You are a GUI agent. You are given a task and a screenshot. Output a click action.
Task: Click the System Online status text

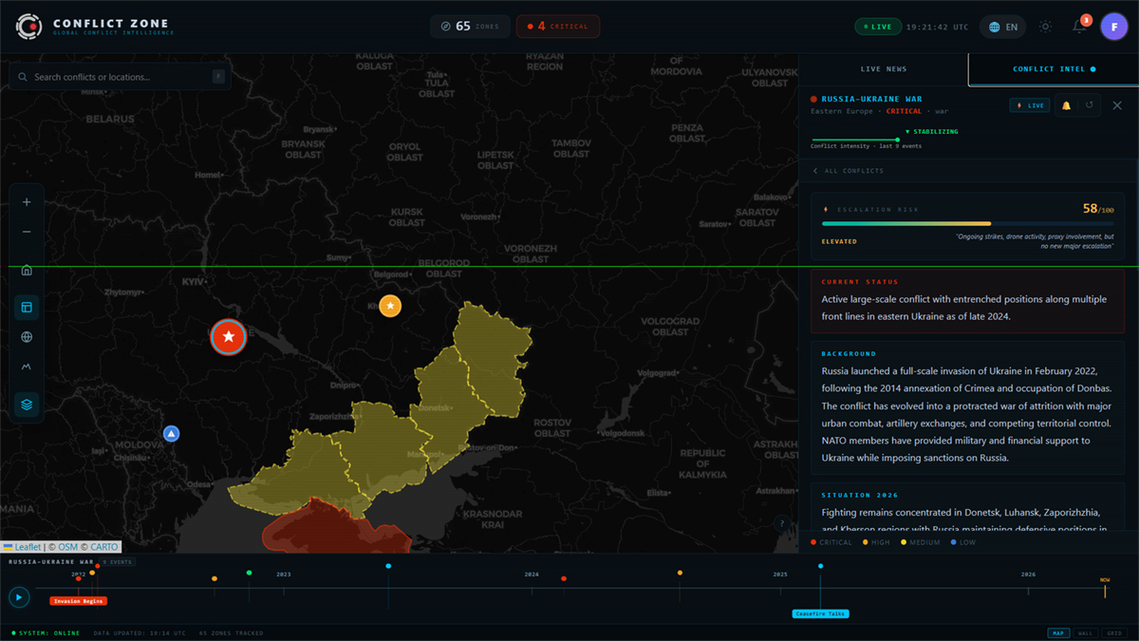click(x=46, y=633)
